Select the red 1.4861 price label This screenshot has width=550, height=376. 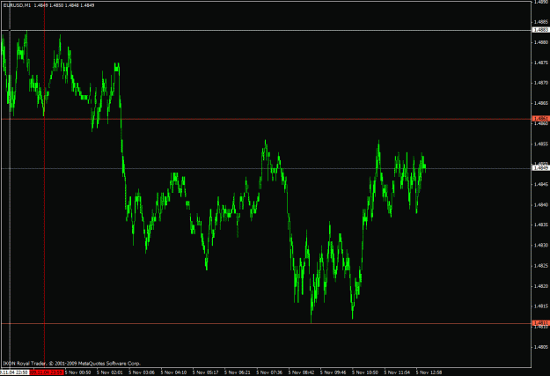(x=541, y=119)
